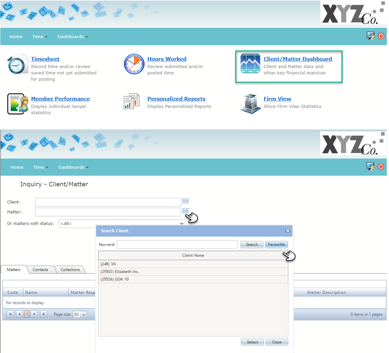389x353 pixels.
Task: Close the Search Client dialog
Action: click(288, 231)
